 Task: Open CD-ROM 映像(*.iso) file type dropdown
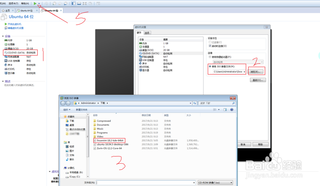click(215, 182)
